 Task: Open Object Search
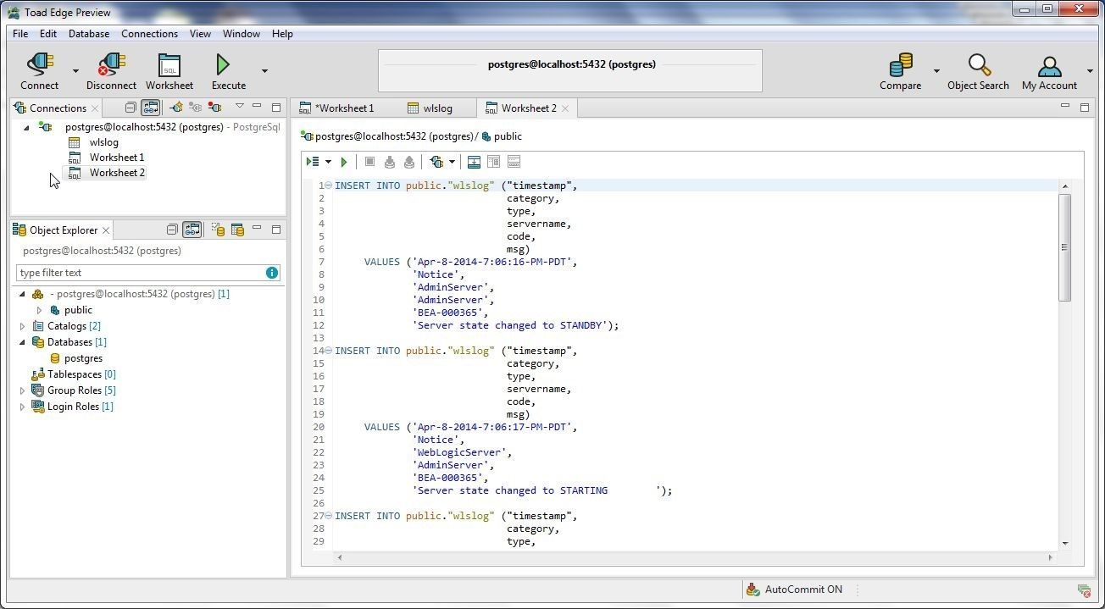[x=978, y=71]
